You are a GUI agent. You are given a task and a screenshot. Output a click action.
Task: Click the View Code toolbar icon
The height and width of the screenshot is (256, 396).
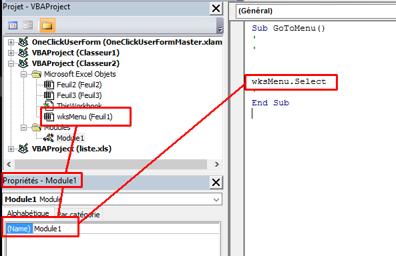13,25
